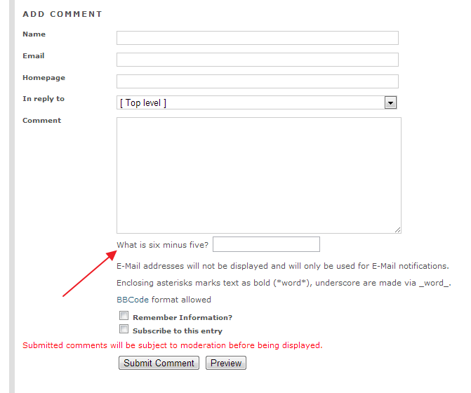Open the "[ Top level ]" reply dropdown
This screenshot has width=471, height=393.
250,103
